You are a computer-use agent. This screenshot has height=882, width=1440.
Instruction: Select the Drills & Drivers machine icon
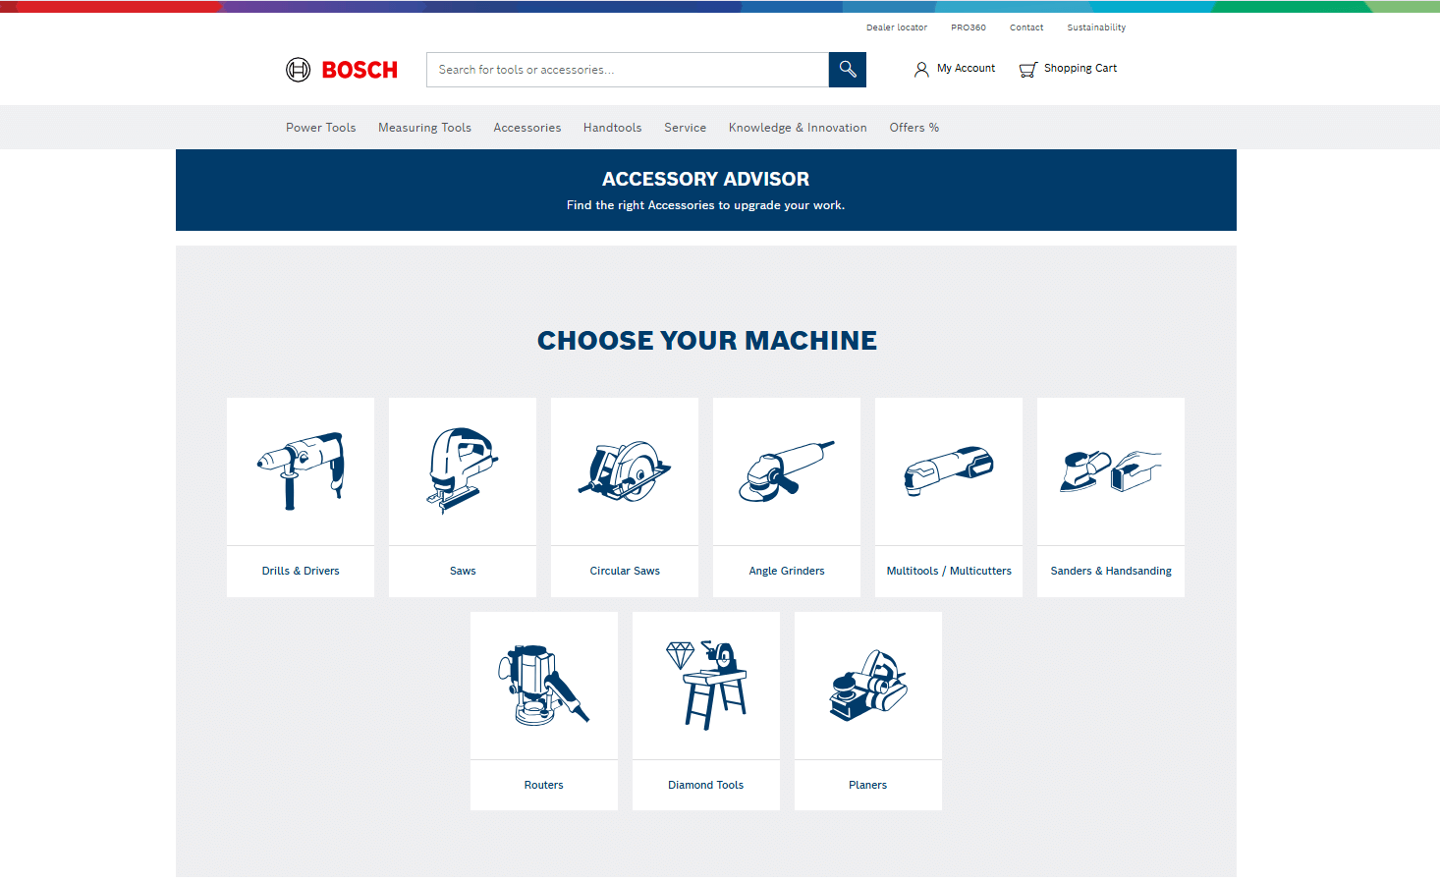pos(301,472)
